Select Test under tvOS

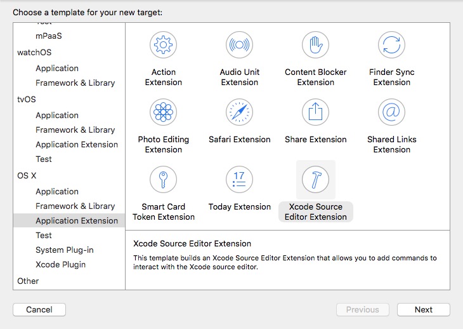point(44,159)
